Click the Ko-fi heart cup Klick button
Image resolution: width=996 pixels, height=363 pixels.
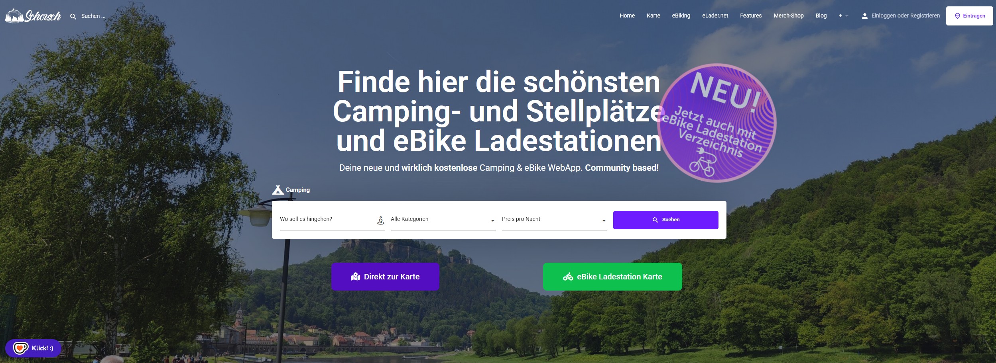[x=33, y=348]
